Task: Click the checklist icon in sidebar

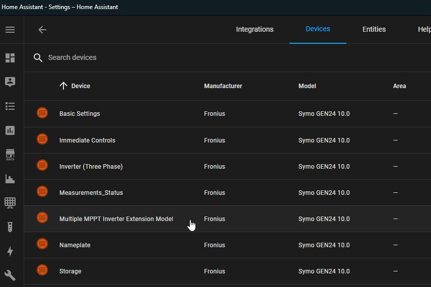Action: click(10, 106)
